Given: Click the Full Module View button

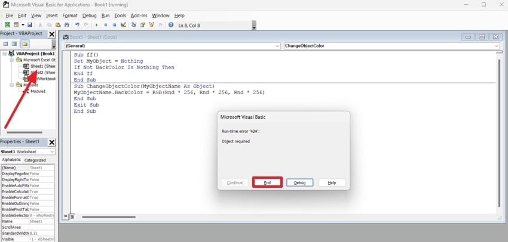Looking at the screenshot, I should pos(72,216).
